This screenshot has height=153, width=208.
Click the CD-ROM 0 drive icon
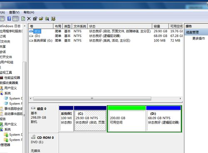tap(33, 137)
